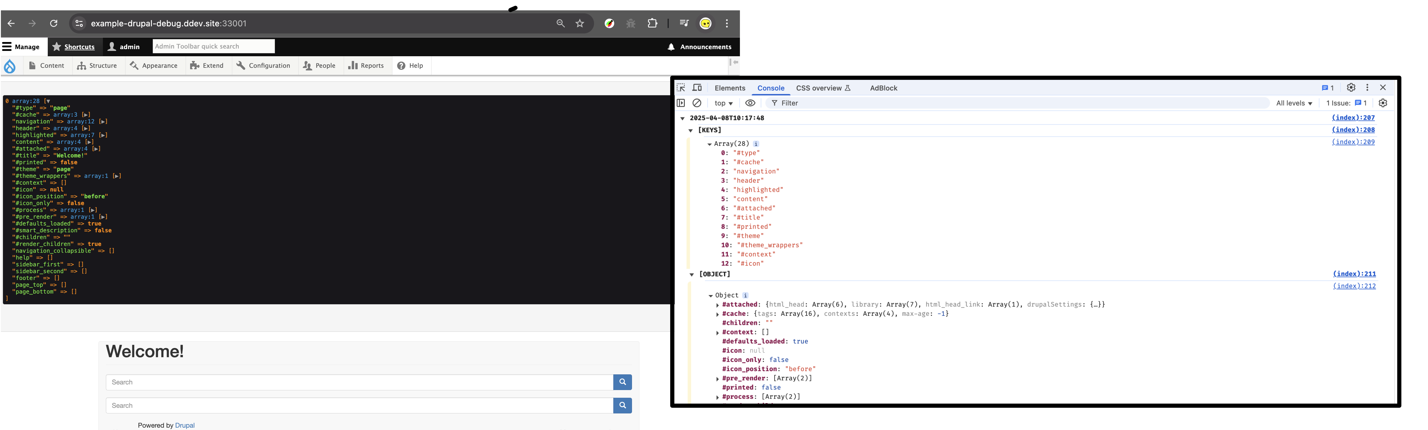Viewport: 1428px width, 430px height.
Task: Open the Help admin menu
Action: [x=410, y=66]
